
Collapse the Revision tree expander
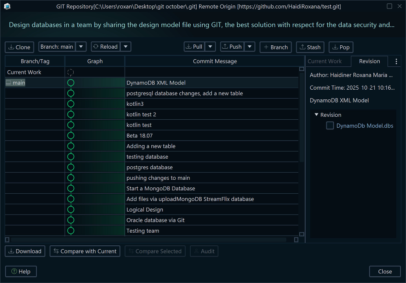316,115
